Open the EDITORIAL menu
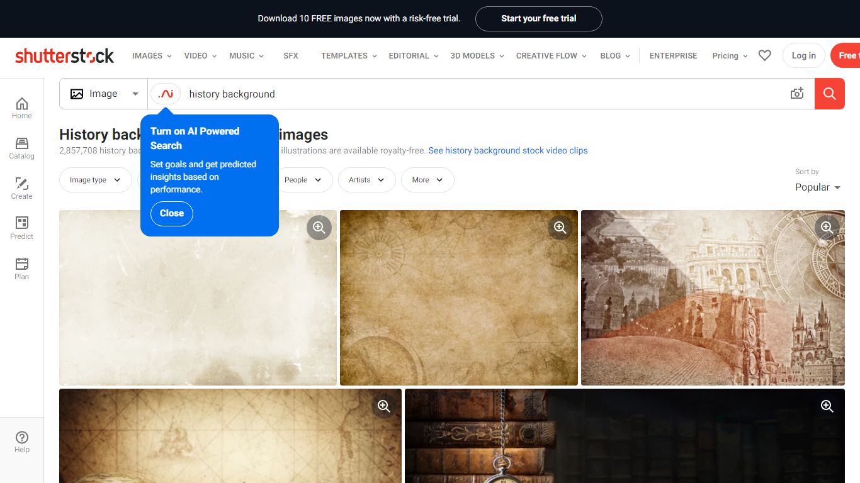 414,56
